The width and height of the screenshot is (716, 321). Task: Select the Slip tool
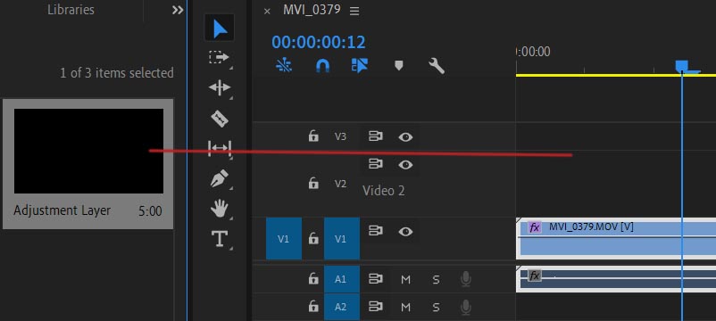(220, 149)
